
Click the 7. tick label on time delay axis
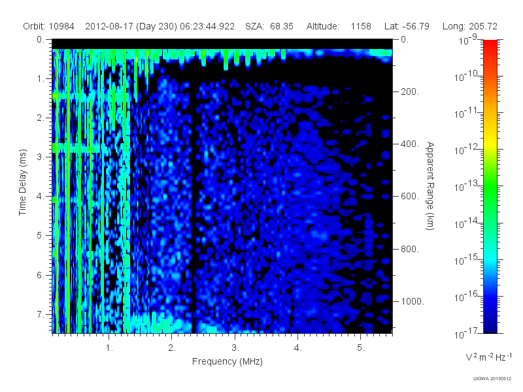click(x=41, y=314)
